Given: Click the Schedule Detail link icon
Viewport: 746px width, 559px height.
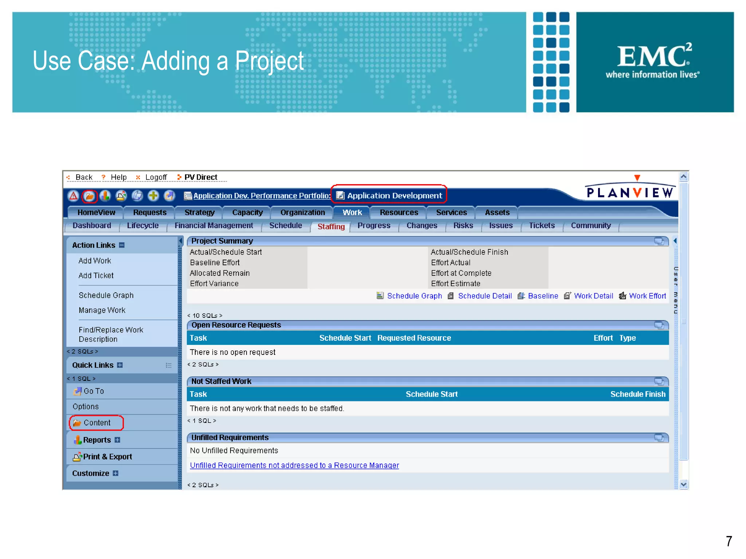Looking at the screenshot, I should point(451,296).
